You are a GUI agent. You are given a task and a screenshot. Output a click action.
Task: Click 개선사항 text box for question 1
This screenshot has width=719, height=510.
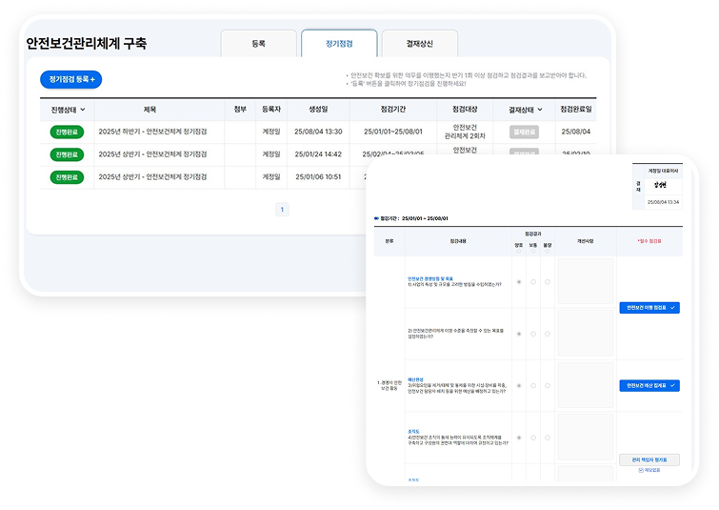586,282
